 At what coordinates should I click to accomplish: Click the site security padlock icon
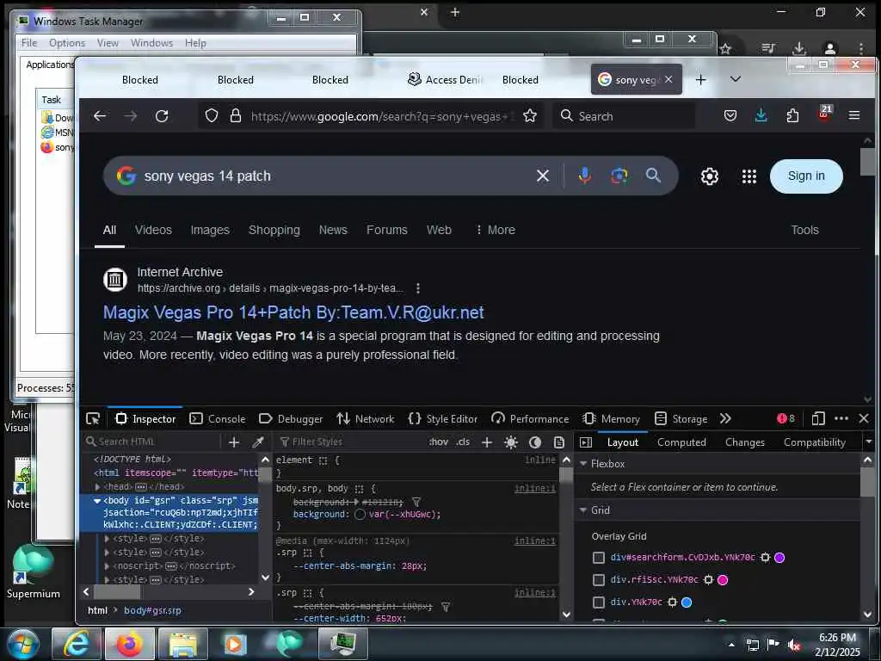coord(236,116)
